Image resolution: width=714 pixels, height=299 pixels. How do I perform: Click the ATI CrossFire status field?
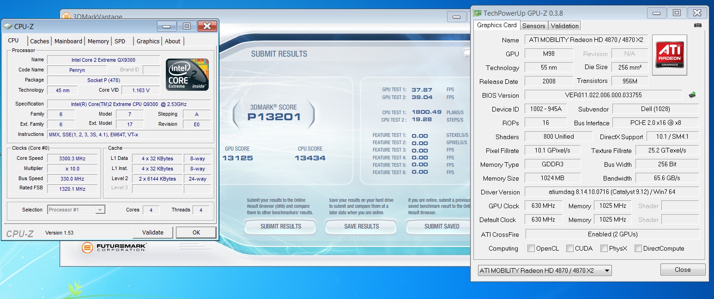click(612, 235)
